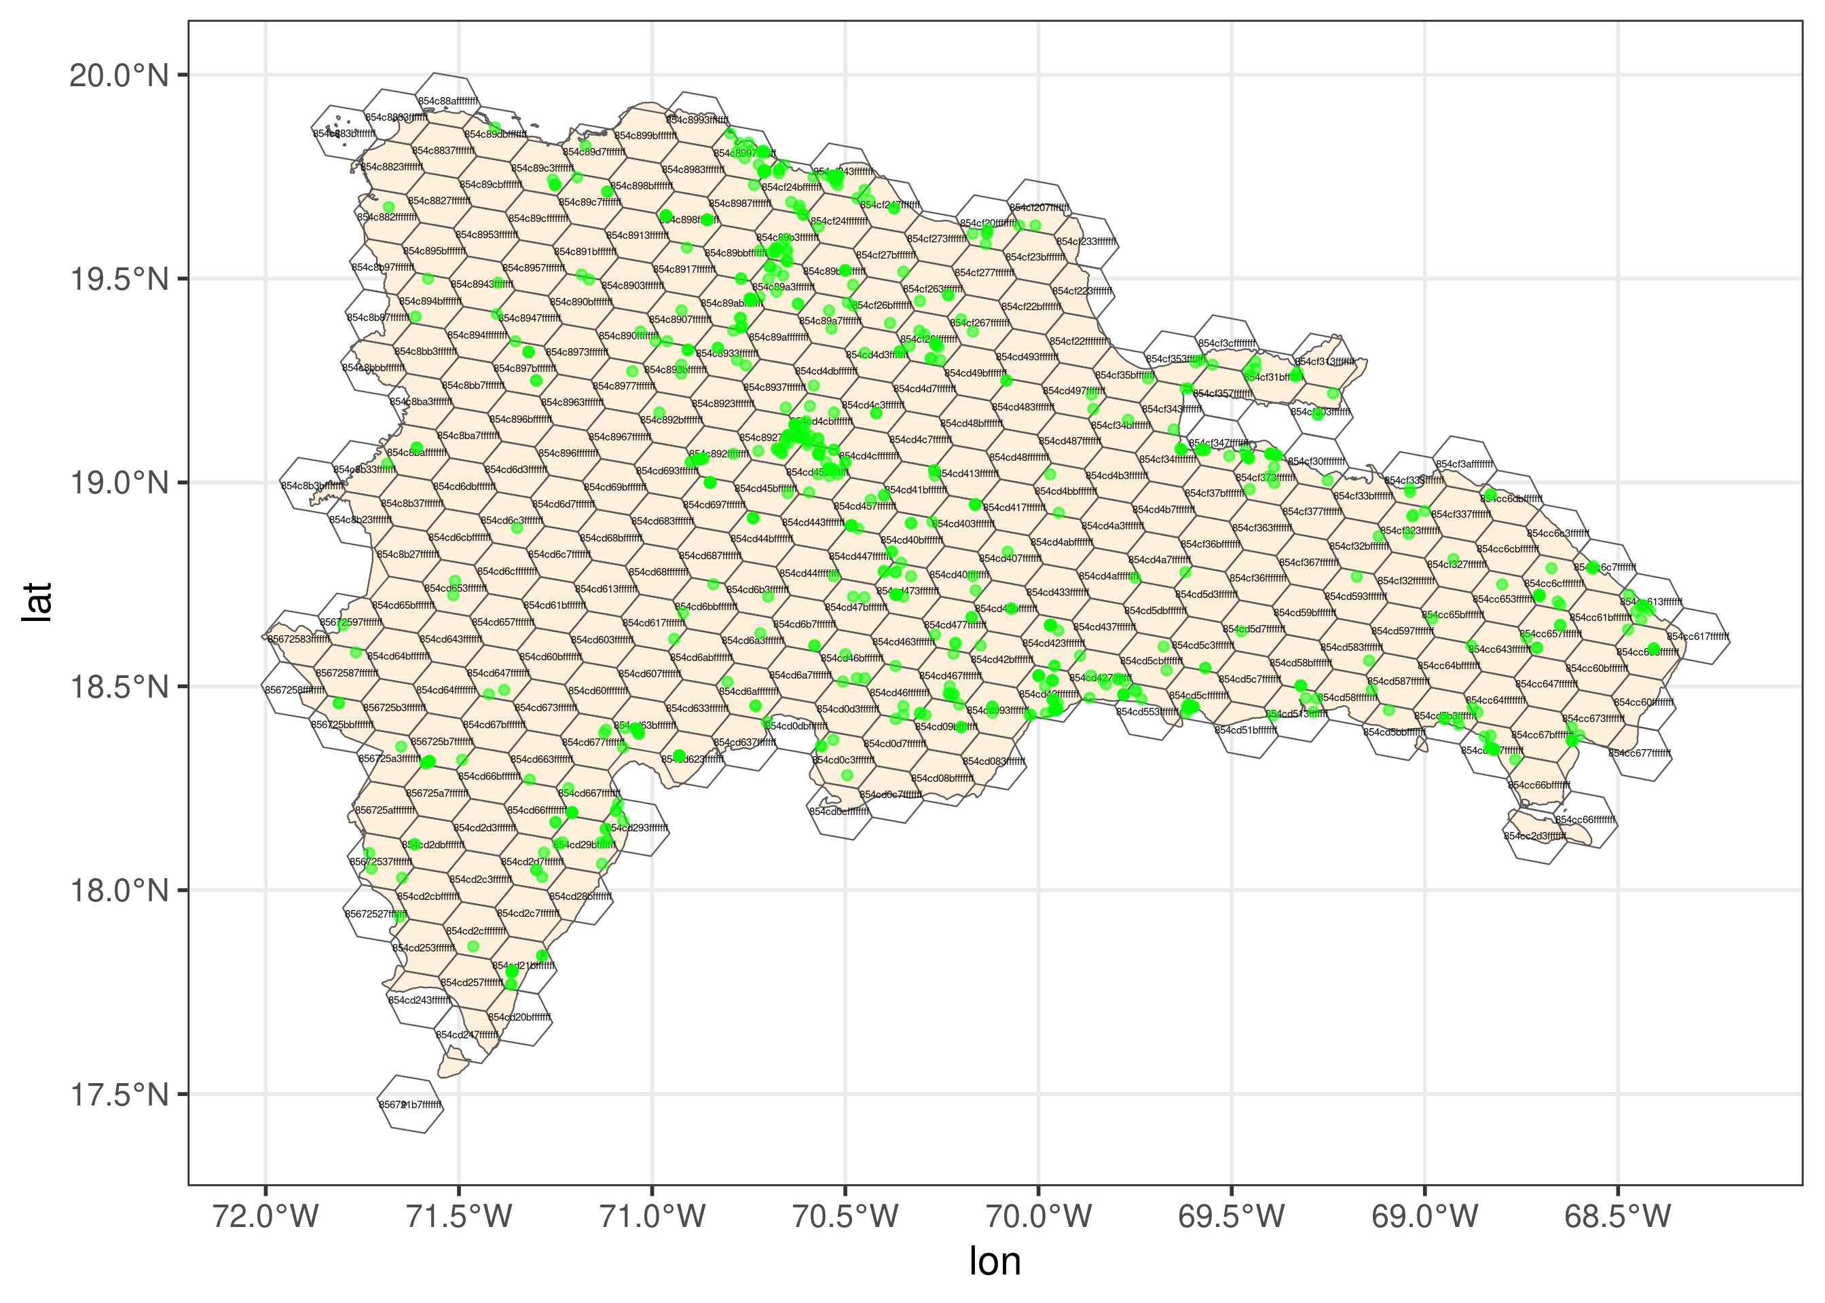Image resolution: width=1825 pixels, height=1303 pixels.
Task: Click the 17.5°N latitude tick label
Action: click(x=119, y=1095)
